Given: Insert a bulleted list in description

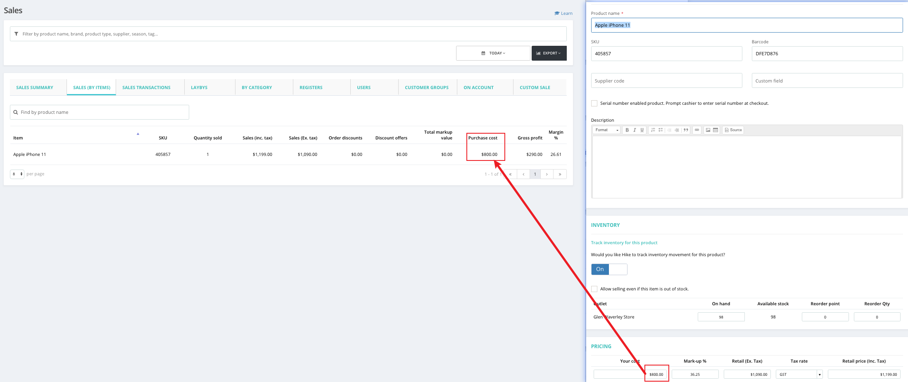Looking at the screenshot, I should tap(661, 130).
